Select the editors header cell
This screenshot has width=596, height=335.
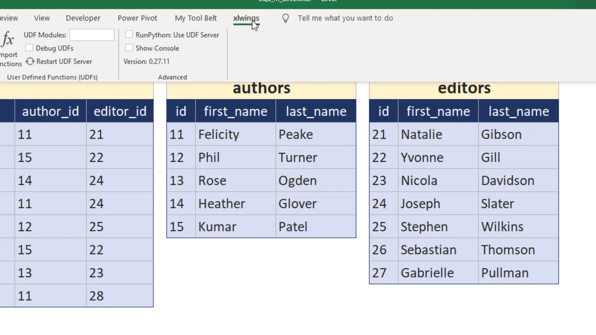point(464,88)
